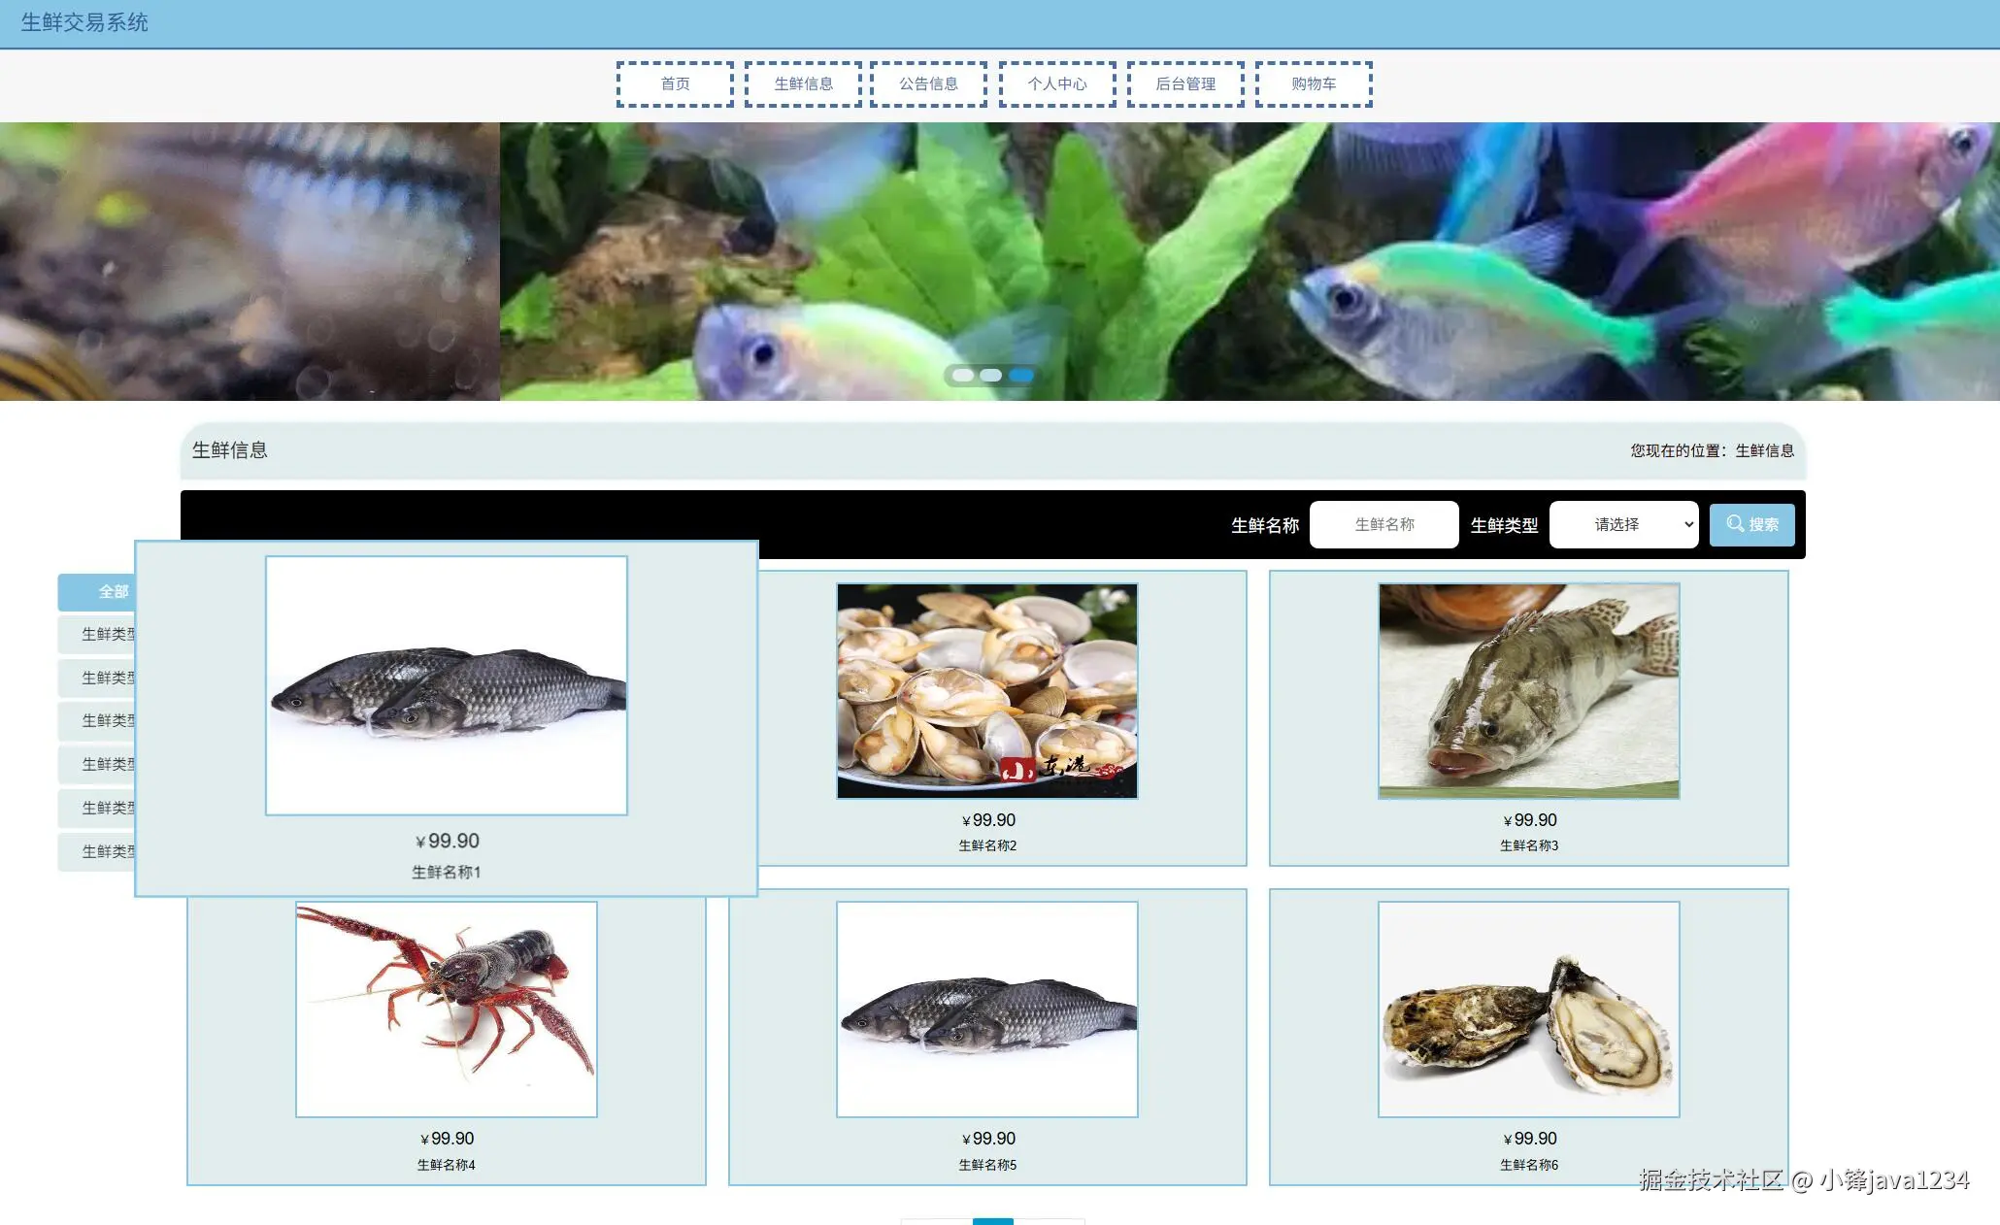
Task: Switch to the middle carousel indicator dot
Action: (x=990, y=375)
